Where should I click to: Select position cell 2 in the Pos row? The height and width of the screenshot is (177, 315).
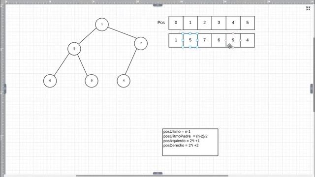pyautogui.click(x=205, y=23)
